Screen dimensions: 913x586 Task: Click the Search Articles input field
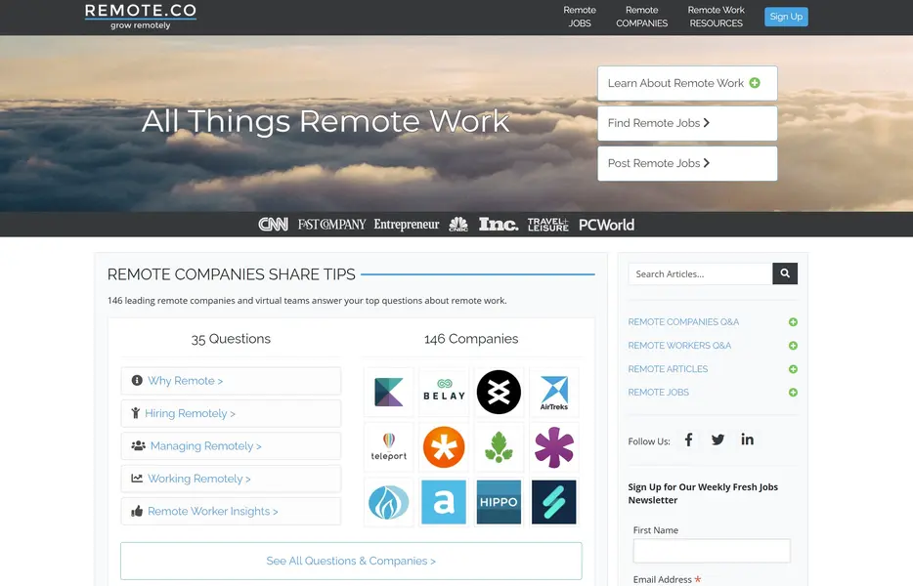[x=701, y=273]
